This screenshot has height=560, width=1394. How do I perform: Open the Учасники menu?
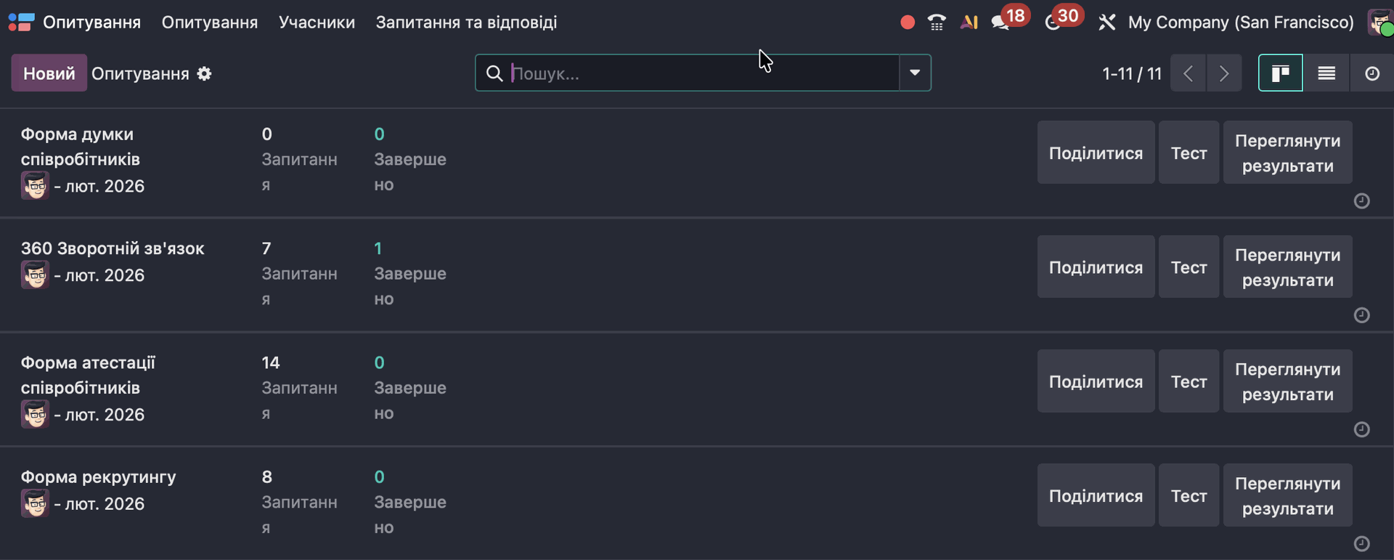point(317,23)
